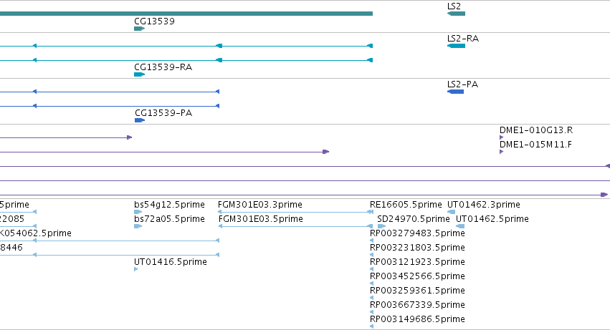Image resolution: width=610 pixels, height=330 pixels.
Task: Click the CG13539-PA protein label
Action: 163,113
